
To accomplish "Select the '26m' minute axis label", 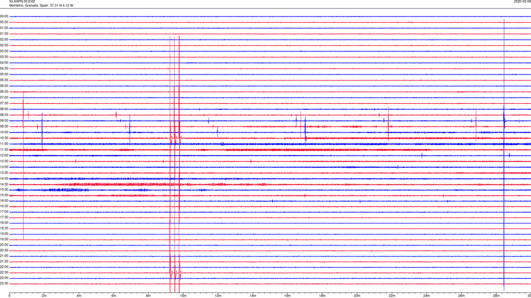I will point(461,296).
